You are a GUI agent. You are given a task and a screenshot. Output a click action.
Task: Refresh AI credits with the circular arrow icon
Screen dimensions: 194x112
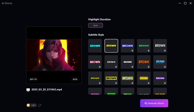[x=39, y=105]
